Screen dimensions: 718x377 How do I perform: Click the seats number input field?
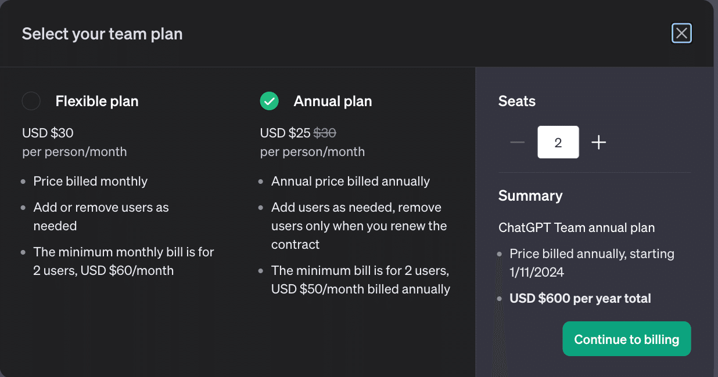click(558, 142)
